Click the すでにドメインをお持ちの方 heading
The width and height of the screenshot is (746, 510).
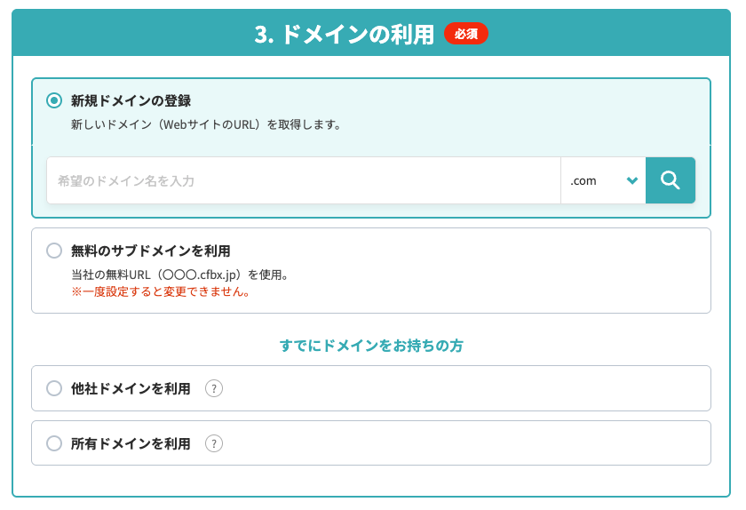click(x=371, y=346)
